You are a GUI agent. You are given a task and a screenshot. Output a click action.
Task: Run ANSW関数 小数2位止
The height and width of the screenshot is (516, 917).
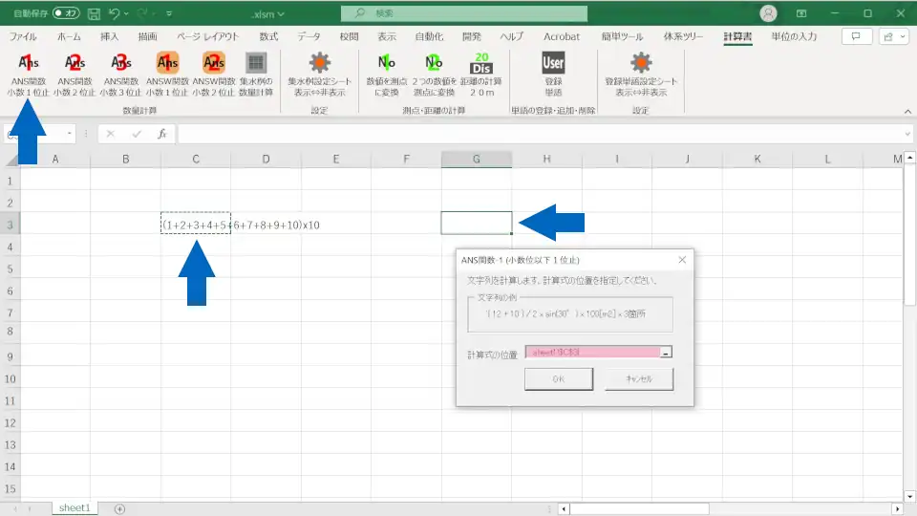213,75
